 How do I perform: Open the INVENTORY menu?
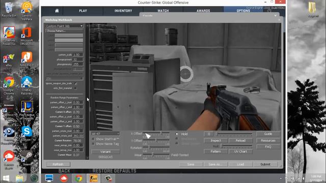[x=123, y=11]
